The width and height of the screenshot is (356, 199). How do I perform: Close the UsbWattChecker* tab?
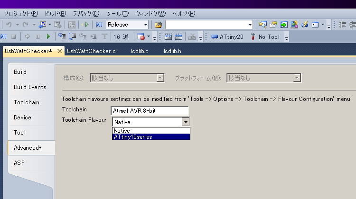tap(60, 51)
